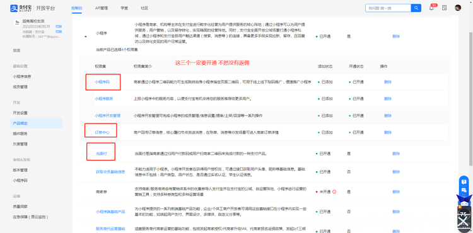Click the 开通状态 column header
This screenshot has height=233, width=473.
(x=356, y=66)
